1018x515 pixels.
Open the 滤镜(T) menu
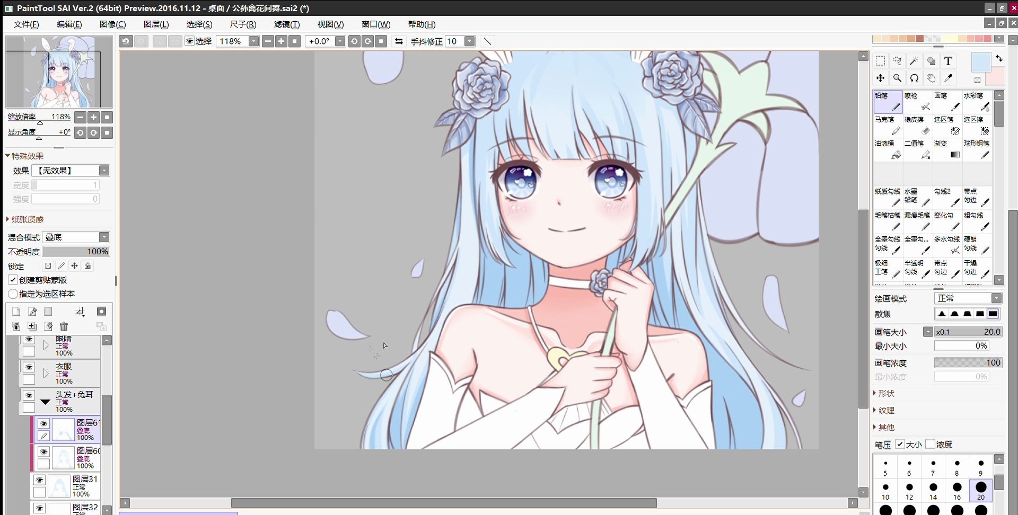(287, 24)
